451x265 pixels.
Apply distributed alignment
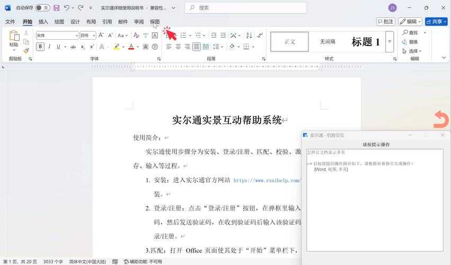(x=206, y=47)
